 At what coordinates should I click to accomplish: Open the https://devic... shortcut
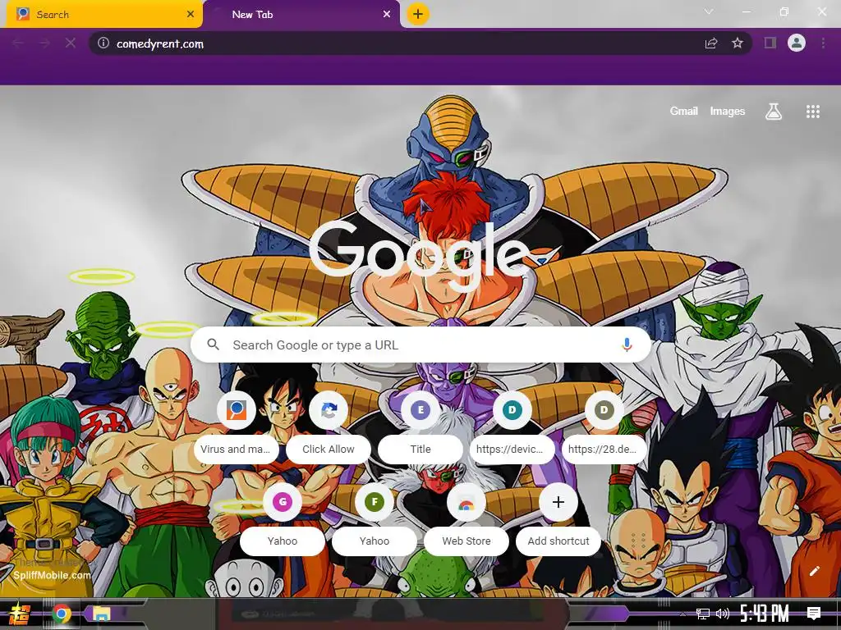click(x=512, y=427)
